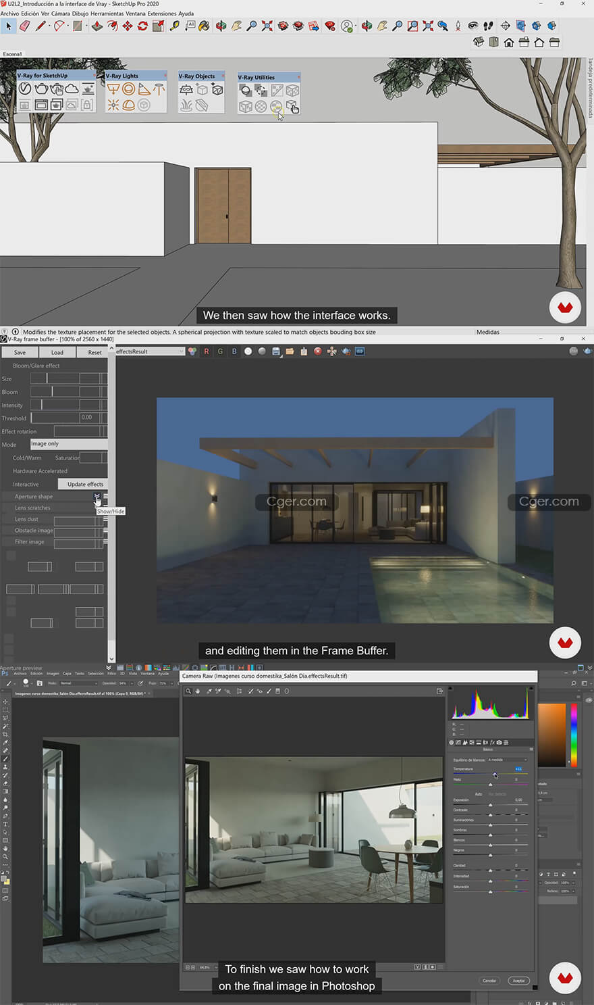This screenshot has height=1005, width=594.
Task: Add a V-Ray omni light
Action: click(113, 105)
